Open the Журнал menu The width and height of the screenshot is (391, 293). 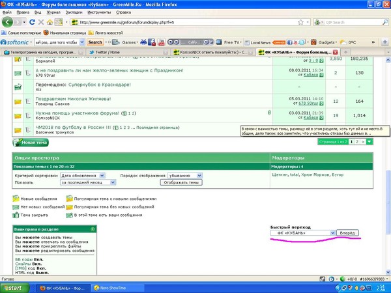click(x=53, y=12)
